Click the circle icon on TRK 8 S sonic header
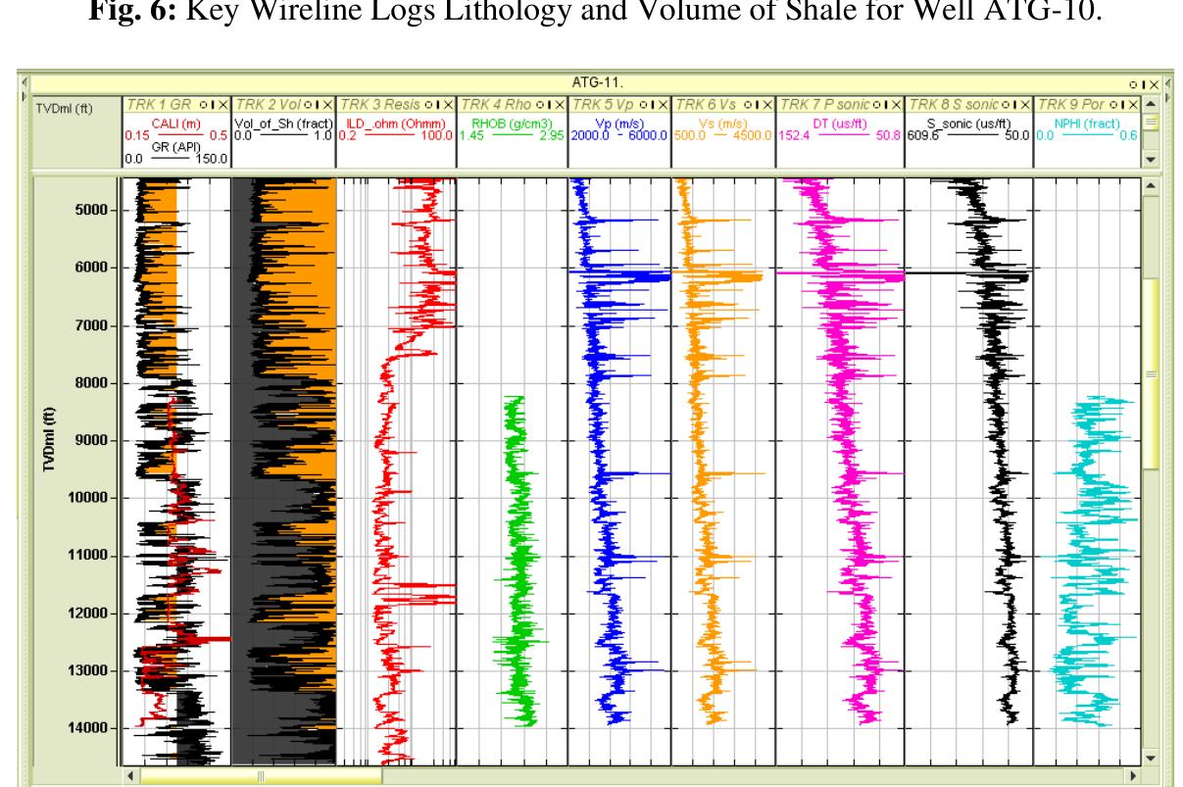 click(1005, 104)
